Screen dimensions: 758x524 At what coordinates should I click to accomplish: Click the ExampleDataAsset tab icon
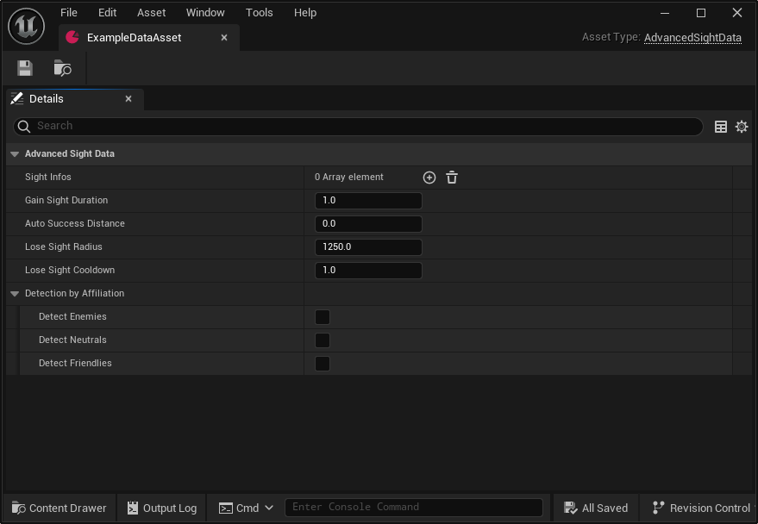coord(72,37)
